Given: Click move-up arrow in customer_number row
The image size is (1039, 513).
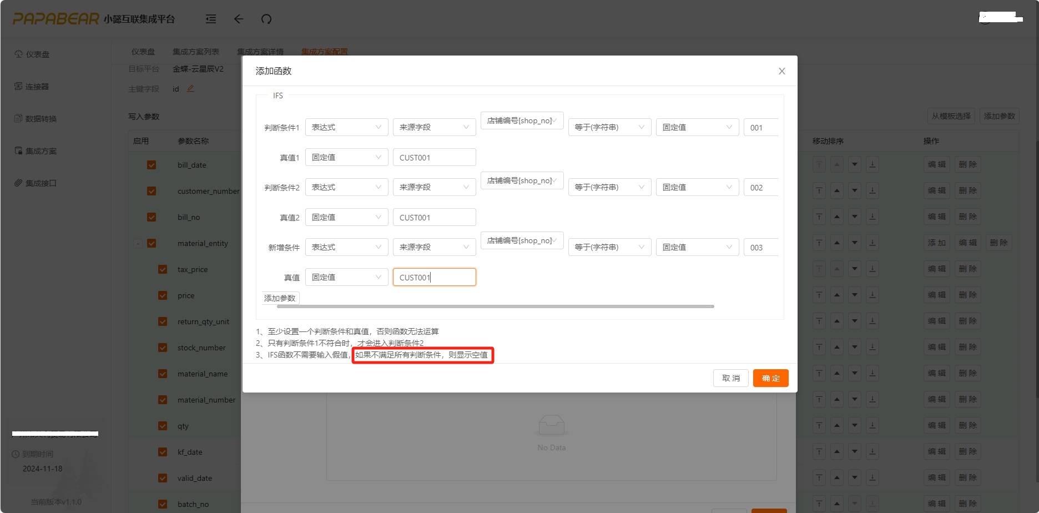Looking at the screenshot, I should 837,190.
